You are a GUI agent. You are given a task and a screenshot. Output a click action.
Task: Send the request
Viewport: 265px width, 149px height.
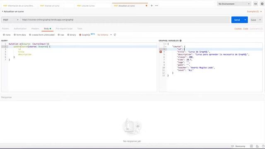(x=237, y=20)
